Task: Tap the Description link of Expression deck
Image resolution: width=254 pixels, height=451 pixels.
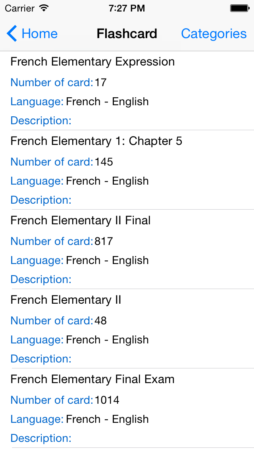Action: (41, 121)
